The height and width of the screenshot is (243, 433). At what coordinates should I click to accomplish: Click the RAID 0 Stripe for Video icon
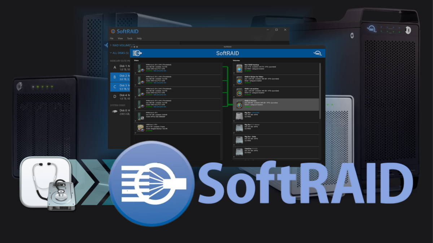click(x=239, y=80)
